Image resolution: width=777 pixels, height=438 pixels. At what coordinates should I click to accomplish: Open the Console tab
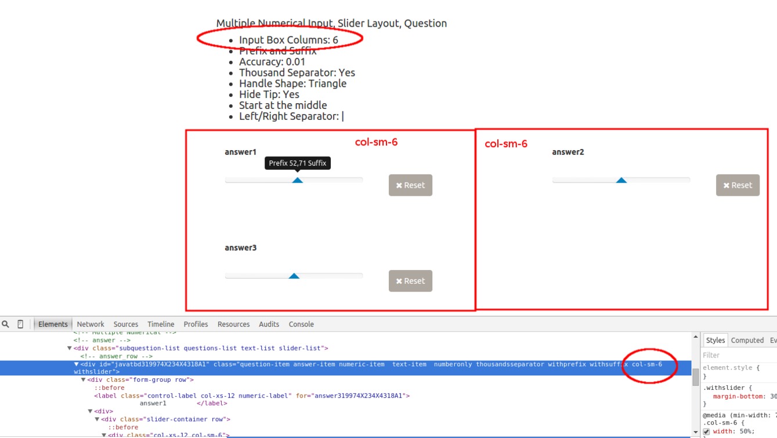click(x=301, y=324)
